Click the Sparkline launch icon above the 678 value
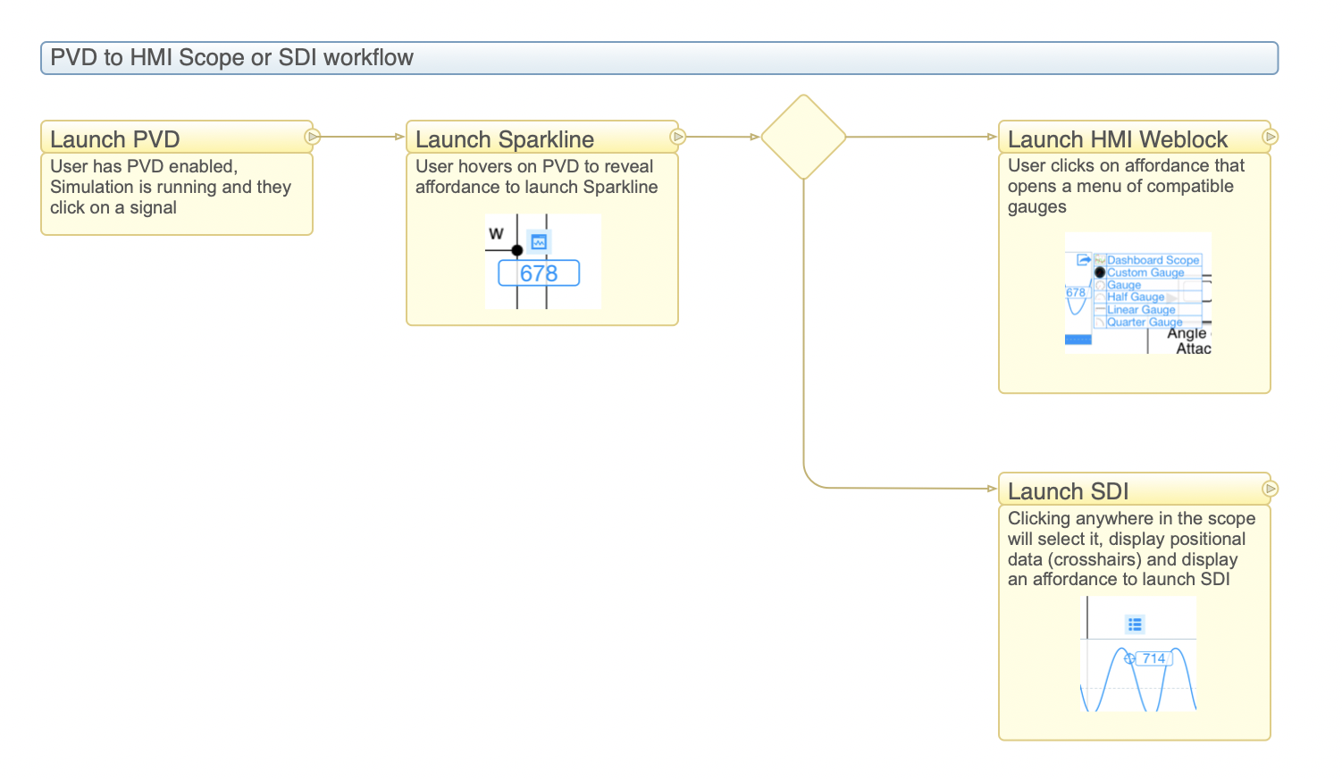Image resolution: width=1342 pixels, height=779 pixels. click(x=539, y=242)
